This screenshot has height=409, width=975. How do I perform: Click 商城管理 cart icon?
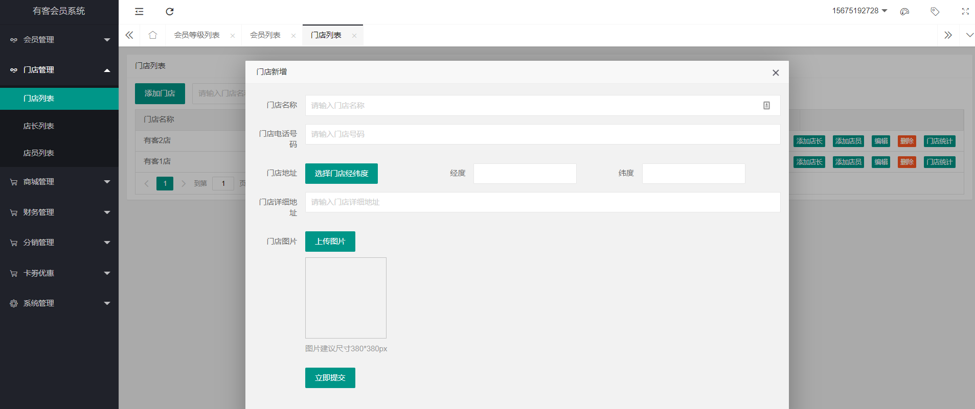coord(14,182)
